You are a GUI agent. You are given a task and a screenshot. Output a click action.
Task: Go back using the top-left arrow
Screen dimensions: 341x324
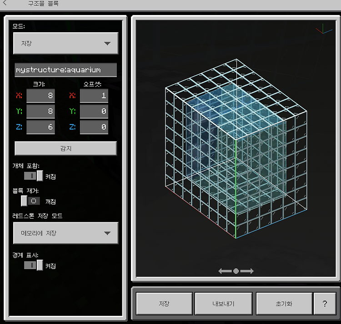[x=5, y=3]
